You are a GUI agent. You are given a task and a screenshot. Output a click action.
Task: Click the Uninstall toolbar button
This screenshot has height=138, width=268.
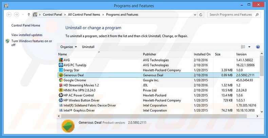(88, 47)
